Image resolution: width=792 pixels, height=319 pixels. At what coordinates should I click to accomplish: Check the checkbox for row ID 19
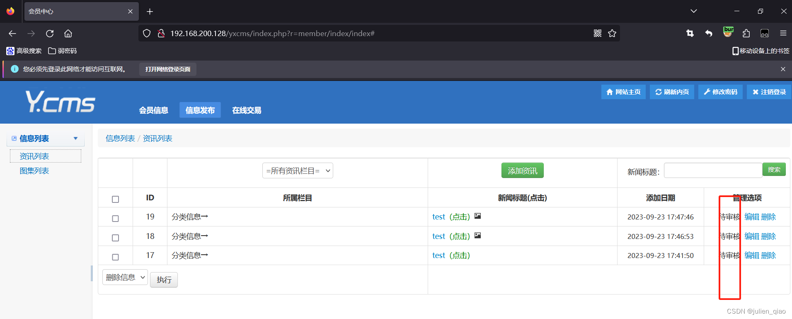point(116,219)
